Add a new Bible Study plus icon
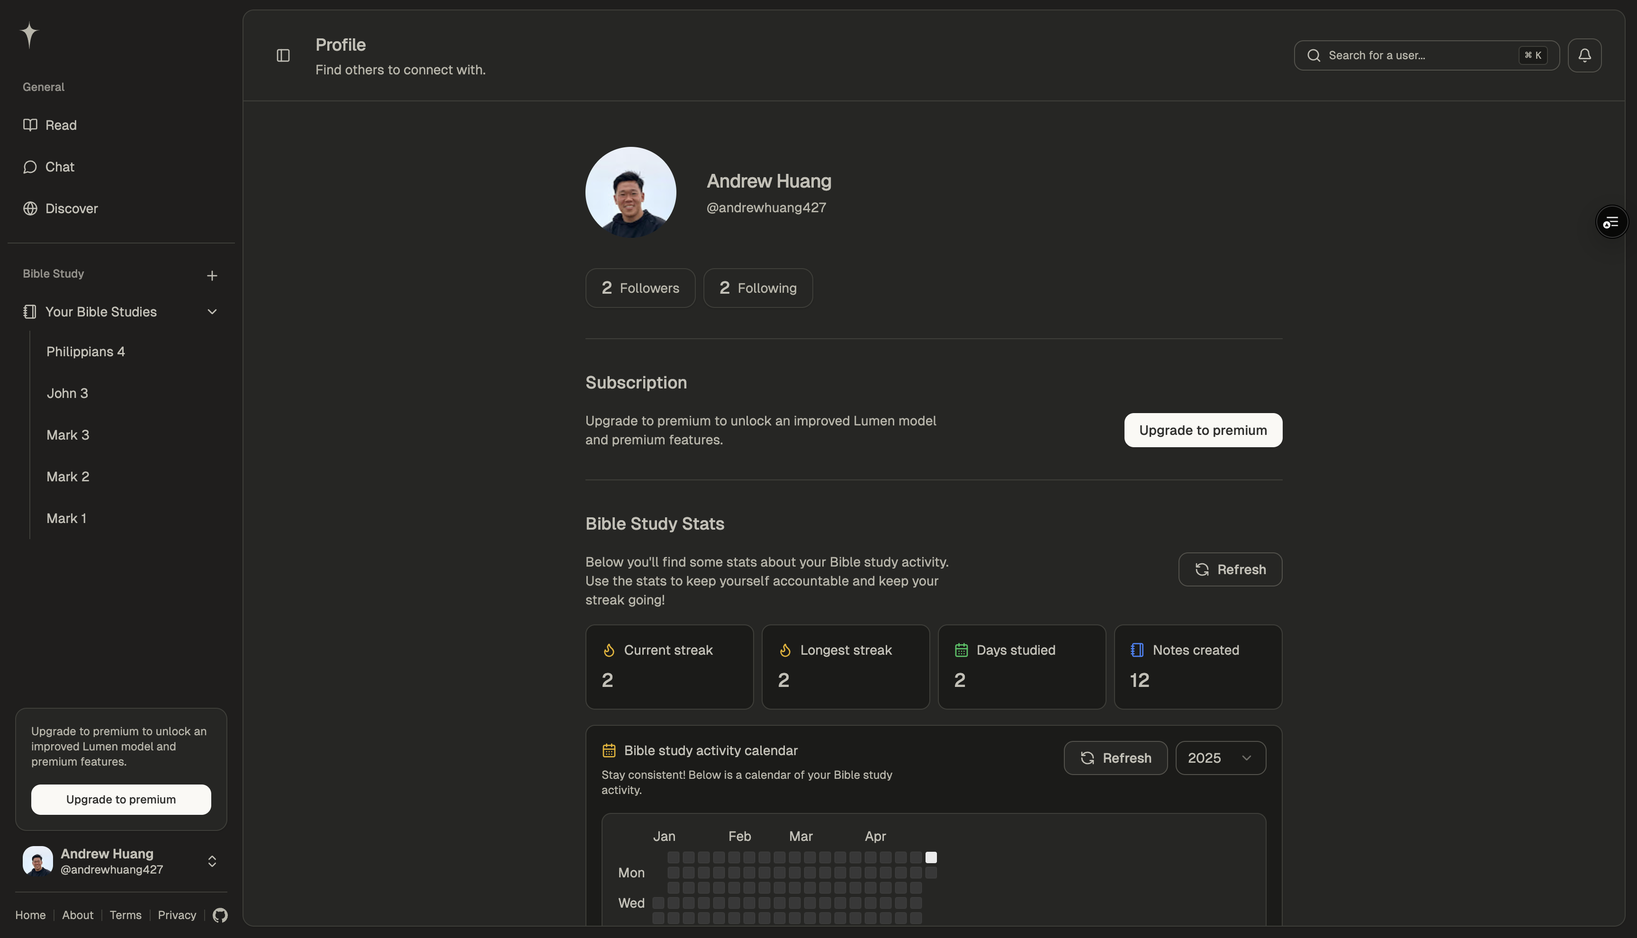 (212, 276)
